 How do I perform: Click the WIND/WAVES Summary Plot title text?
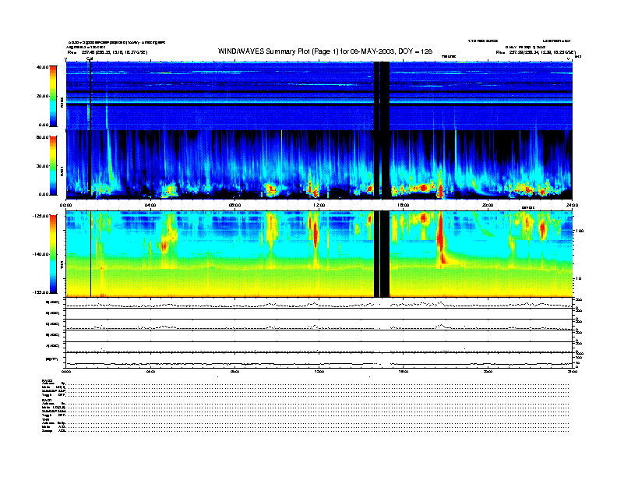[325, 51]
